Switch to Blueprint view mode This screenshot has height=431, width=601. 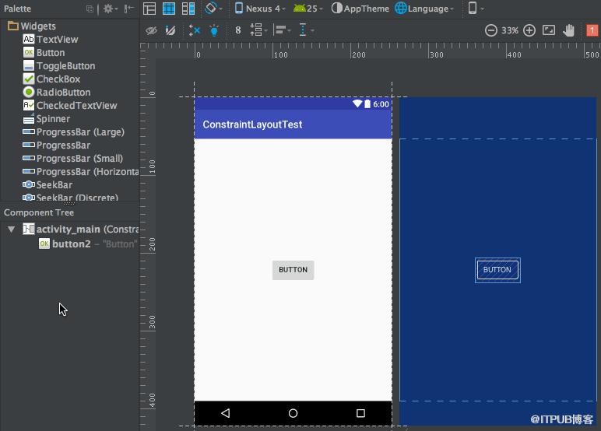169,9
